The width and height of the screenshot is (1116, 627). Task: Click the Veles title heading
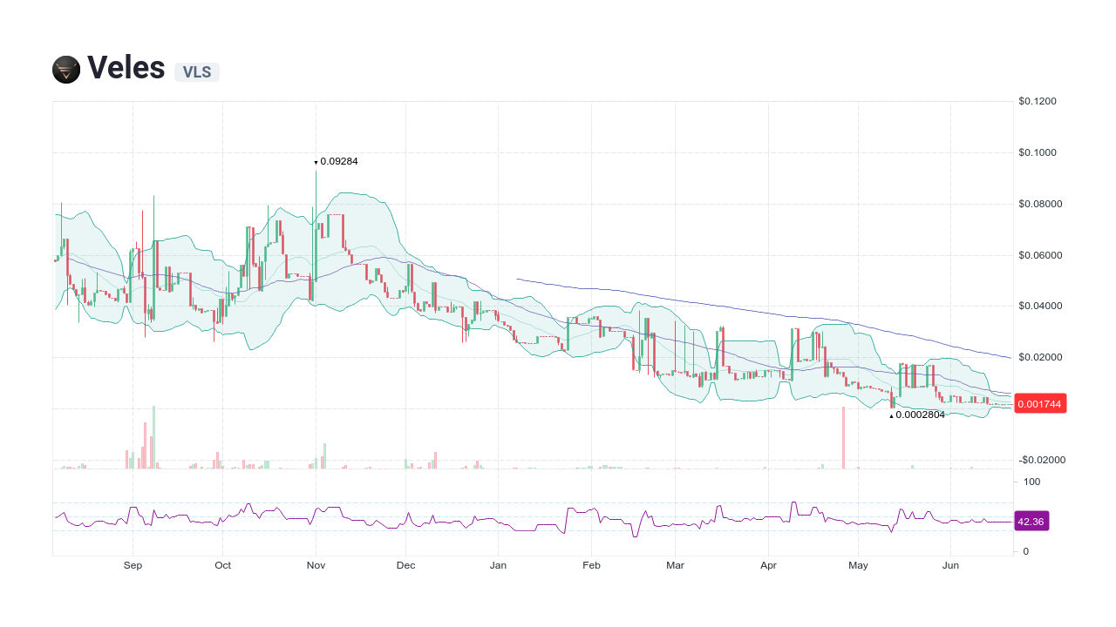click(126, 69)
